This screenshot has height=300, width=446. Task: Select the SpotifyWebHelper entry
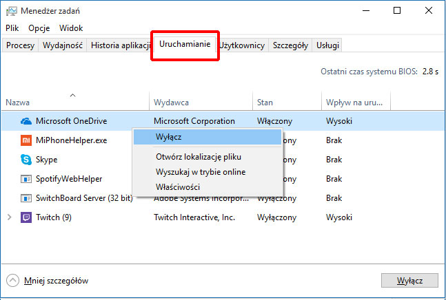[69, 179]
